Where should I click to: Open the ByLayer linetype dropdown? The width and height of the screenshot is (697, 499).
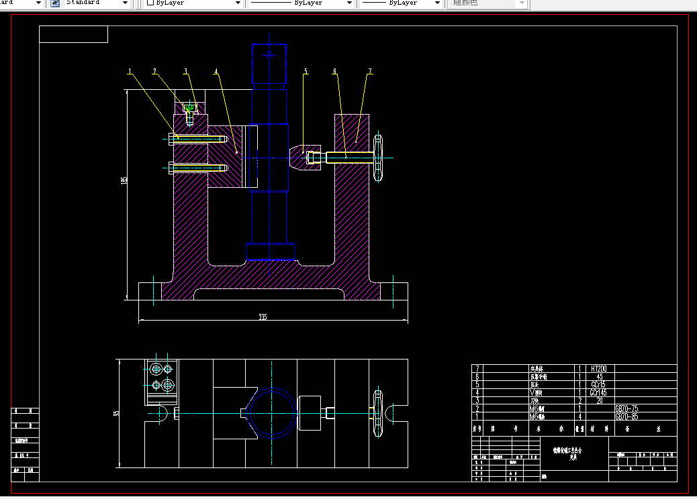point(301,3)
